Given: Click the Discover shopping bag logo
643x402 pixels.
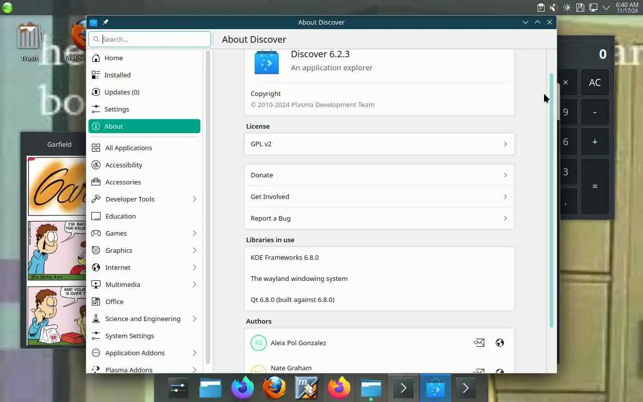Looking at the screenshot, I should coord(267,62).
